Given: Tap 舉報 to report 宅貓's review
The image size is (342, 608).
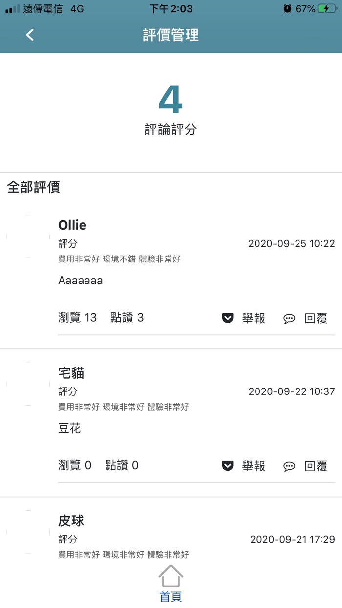Looking at the screenshot, I should (x=254, y=466).
